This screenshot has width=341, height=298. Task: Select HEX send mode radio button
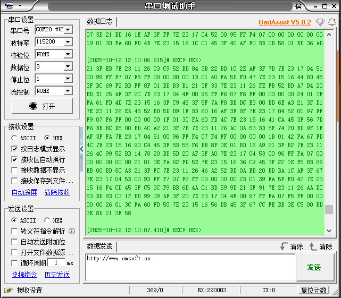click(47, 220)
